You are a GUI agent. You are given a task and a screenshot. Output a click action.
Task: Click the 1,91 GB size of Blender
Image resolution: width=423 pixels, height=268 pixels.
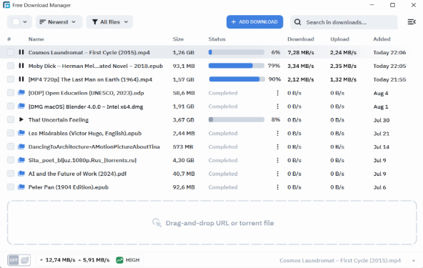click(184, 106)
